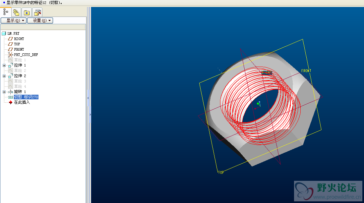Open the 设置(G) dropdown menu
The width and height of the screenshot is (364, 203).
pos(40,21)
